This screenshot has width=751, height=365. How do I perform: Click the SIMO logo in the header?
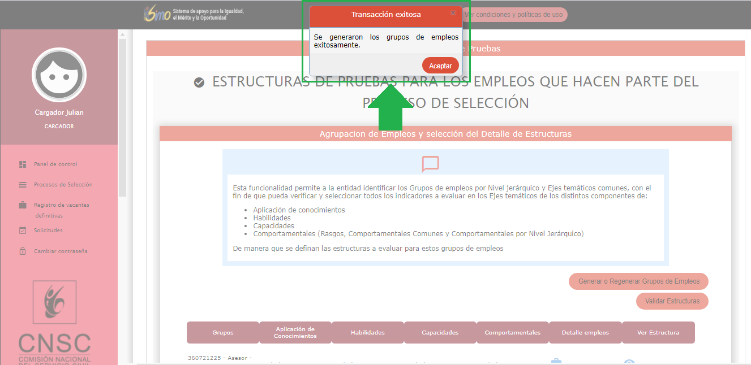pyautogui.click(x=157, y=14)
